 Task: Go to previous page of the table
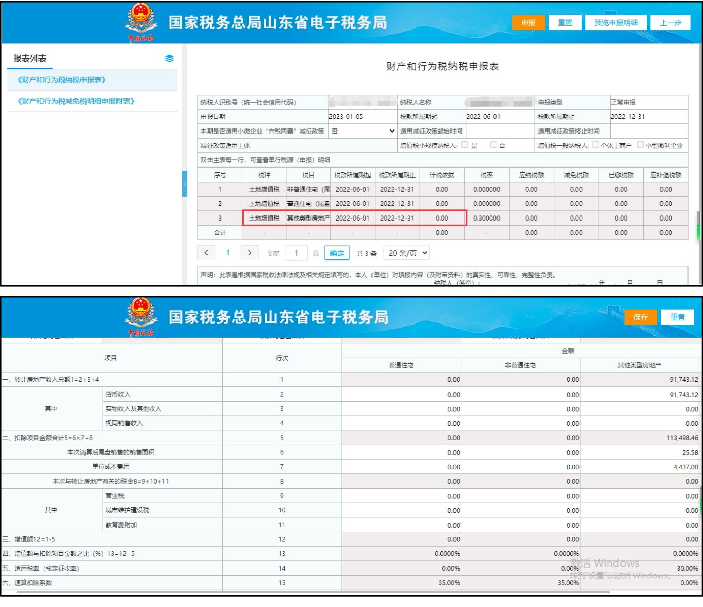click(206, 253)
